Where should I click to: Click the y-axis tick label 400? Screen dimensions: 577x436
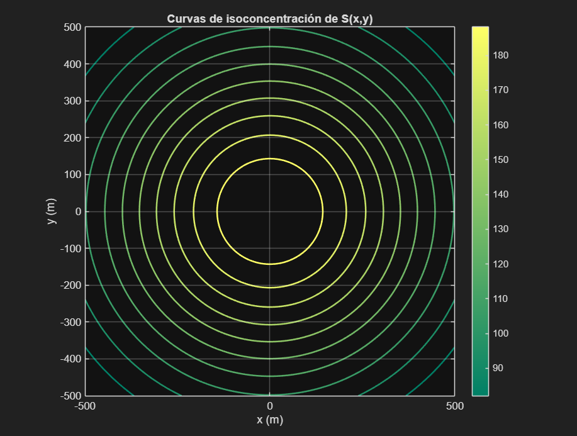(x=74, y=64)
